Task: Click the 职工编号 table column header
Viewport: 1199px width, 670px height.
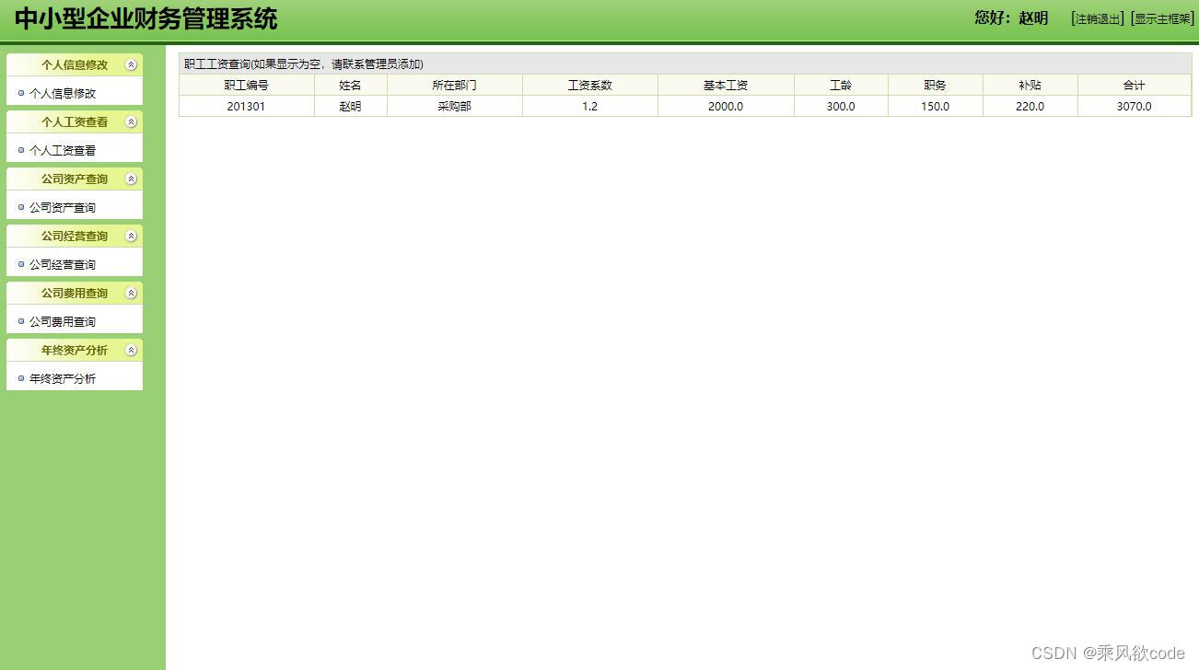Action: (x=246, y=85)
